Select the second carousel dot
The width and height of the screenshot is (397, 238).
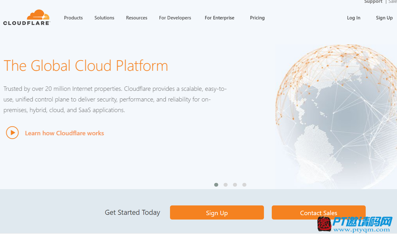[225, 185]
